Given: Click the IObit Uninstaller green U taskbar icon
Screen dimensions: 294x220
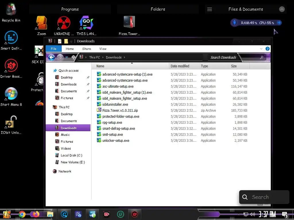Looking at the screenshot, I should 120,214.
